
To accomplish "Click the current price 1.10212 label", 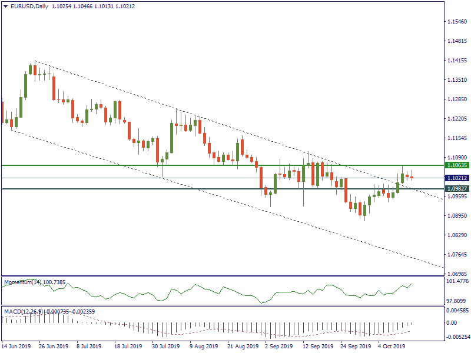I will [457, 178].
